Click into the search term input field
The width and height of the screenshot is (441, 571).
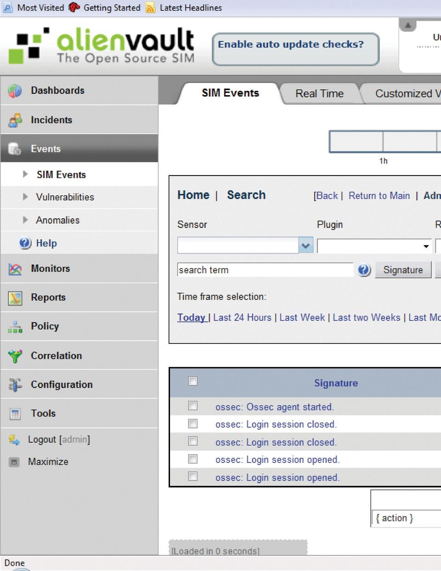[x=265, y=270]
